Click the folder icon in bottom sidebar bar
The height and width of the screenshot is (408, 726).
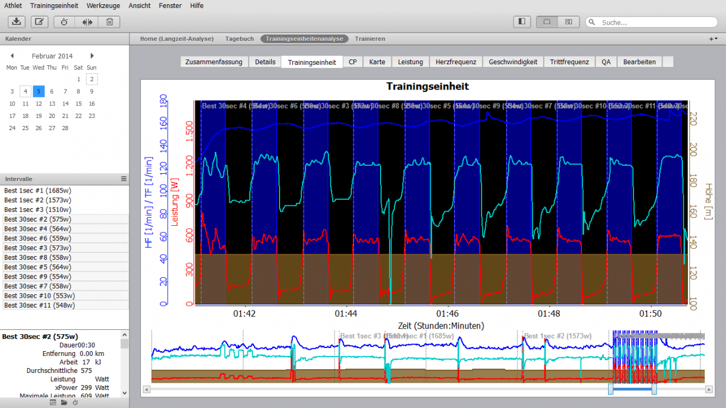pos(64,403)
